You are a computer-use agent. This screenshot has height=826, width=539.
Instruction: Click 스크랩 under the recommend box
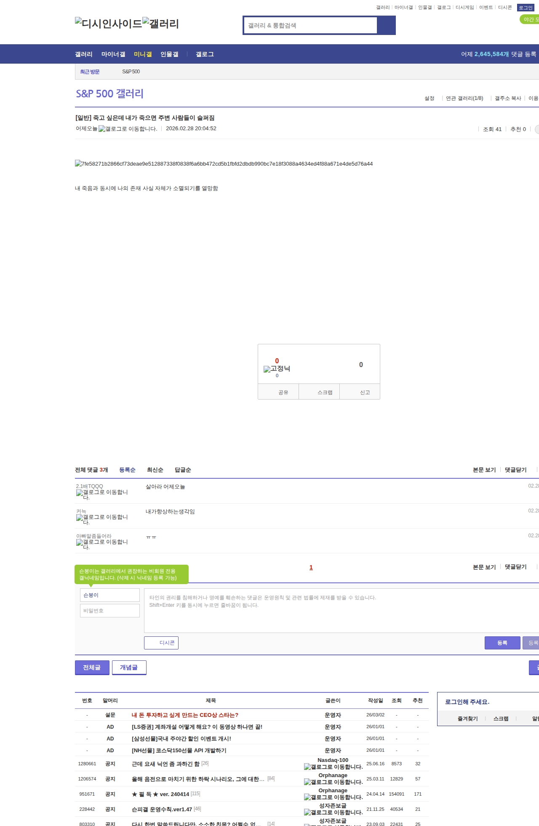(320, 392)
